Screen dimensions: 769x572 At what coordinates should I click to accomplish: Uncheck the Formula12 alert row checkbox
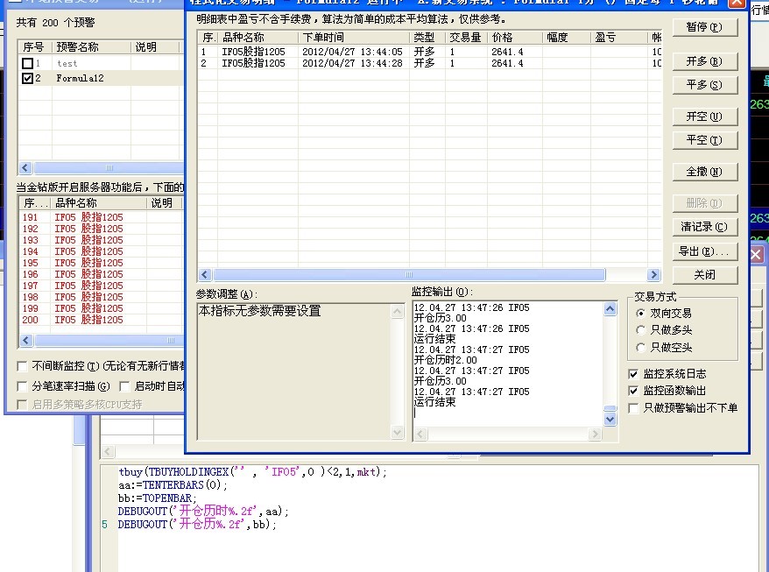[28, 79]
